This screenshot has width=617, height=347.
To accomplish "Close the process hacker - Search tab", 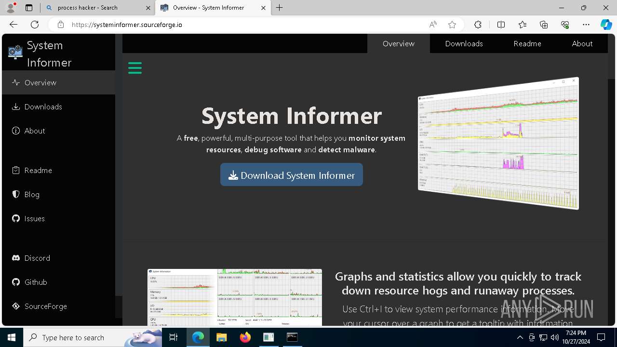I will coord(148,8).
